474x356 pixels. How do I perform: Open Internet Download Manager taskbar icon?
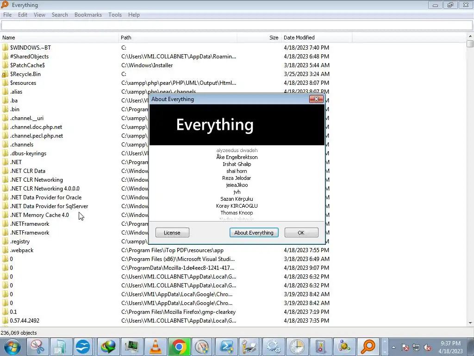108,347
